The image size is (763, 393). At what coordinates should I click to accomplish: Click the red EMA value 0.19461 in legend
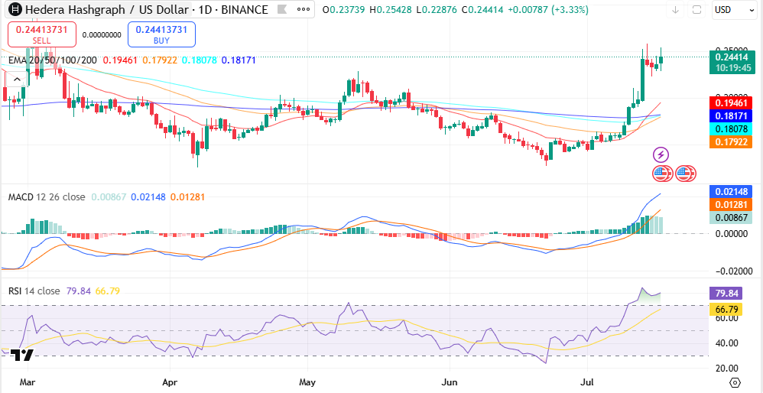tap(120, 60)
